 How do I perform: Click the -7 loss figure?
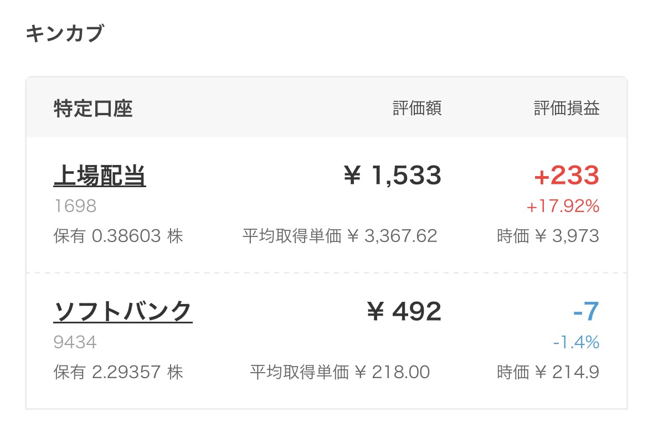click(586, 312)
